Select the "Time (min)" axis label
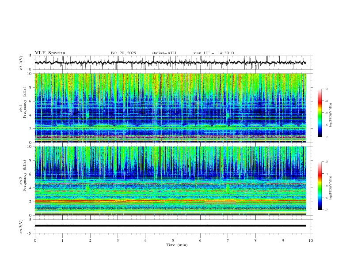350x270 pixels. [x=177, y=245]
